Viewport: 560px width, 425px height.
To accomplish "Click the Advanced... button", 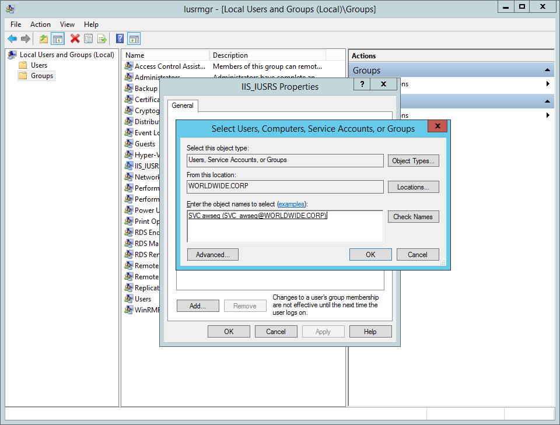I will point(212,254).
